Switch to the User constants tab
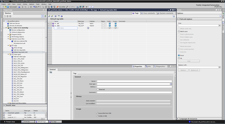 click(x=148, y=13)
